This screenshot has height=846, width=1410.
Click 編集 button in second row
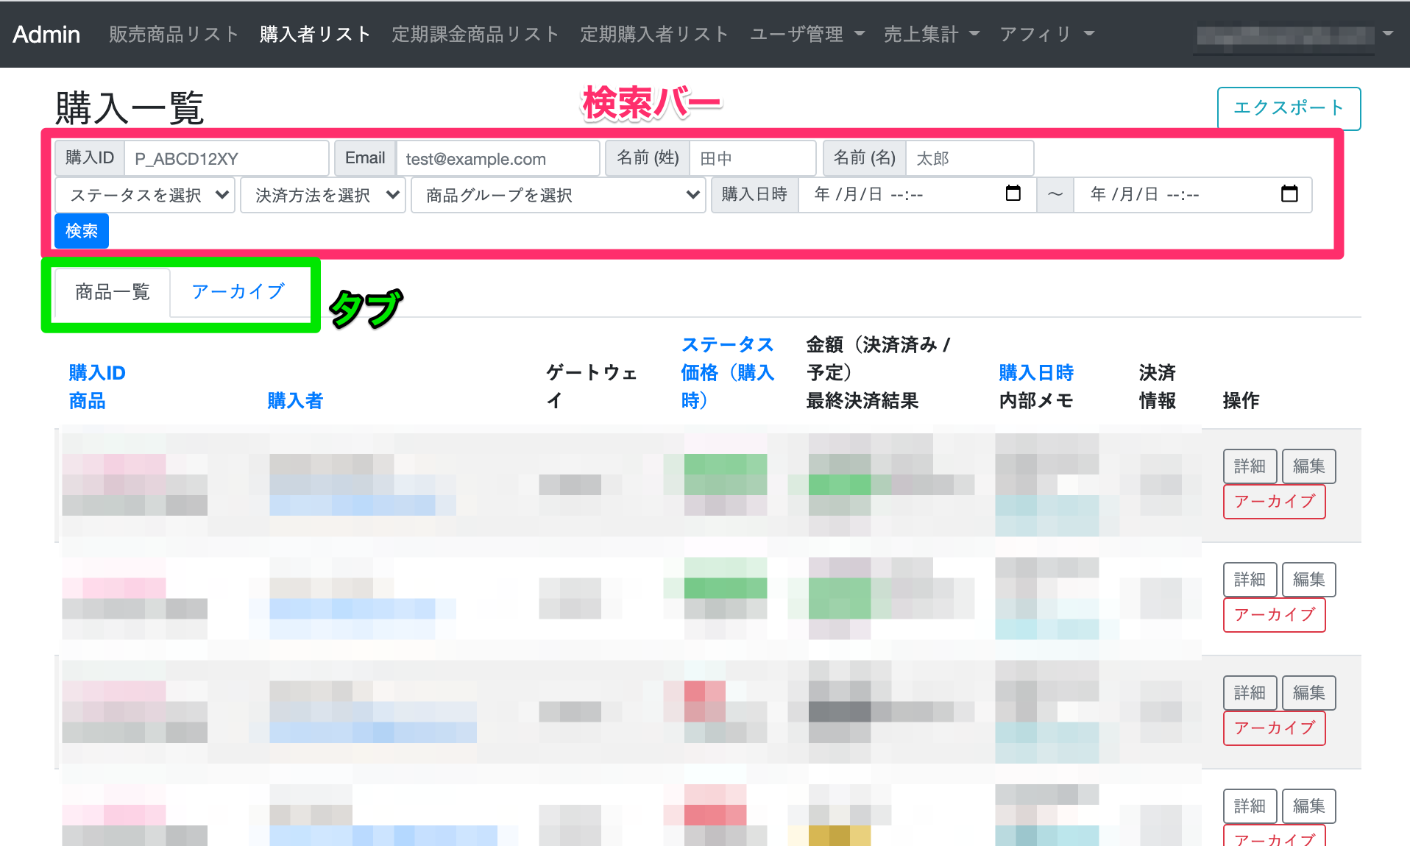[1308, 580]
